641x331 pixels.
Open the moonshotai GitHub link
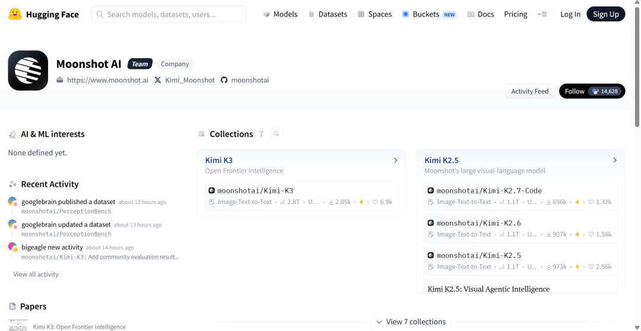tap(250, 80)
